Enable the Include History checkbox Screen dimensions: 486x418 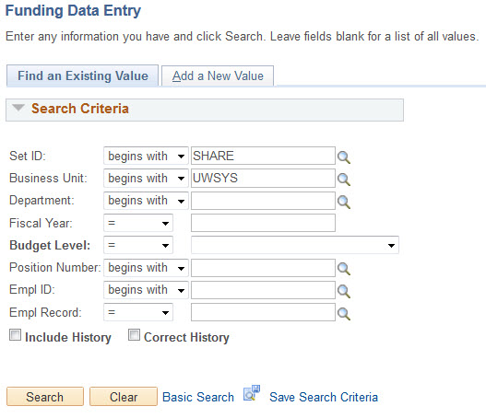click(15, 335)
